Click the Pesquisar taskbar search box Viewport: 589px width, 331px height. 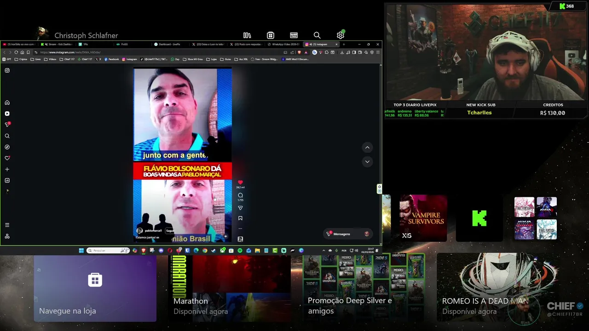point(108,251)
